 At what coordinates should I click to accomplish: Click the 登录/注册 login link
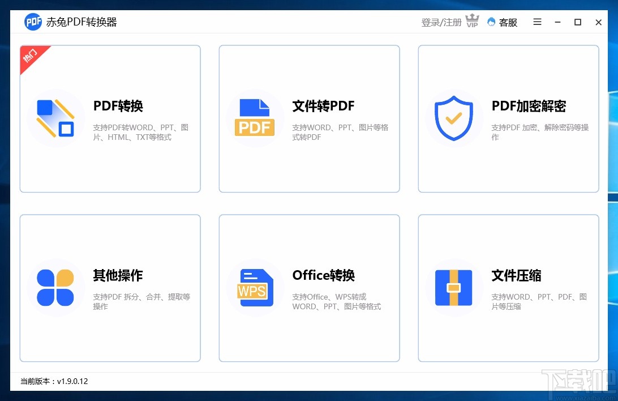[x=441, y=22]
